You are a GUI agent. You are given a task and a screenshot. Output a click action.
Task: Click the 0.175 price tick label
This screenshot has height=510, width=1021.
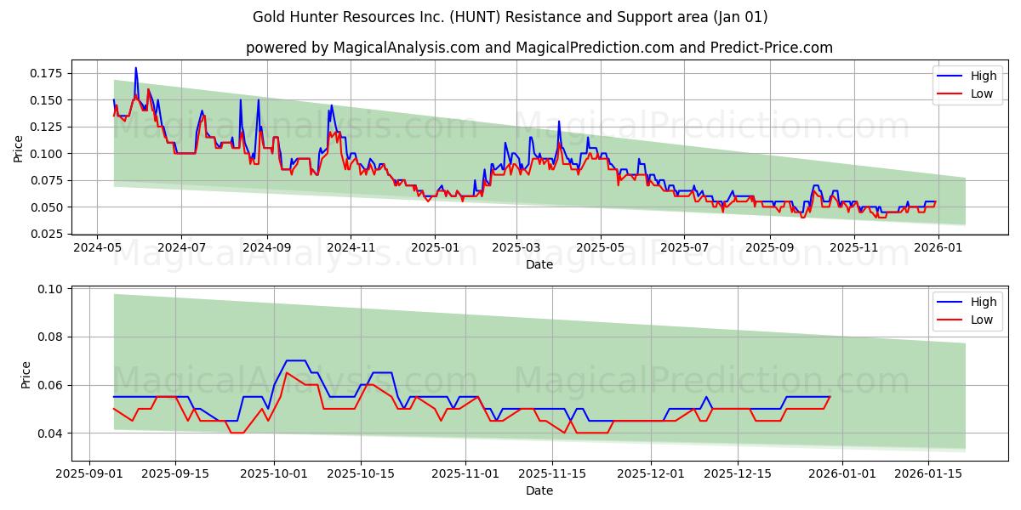click(48, 74)
